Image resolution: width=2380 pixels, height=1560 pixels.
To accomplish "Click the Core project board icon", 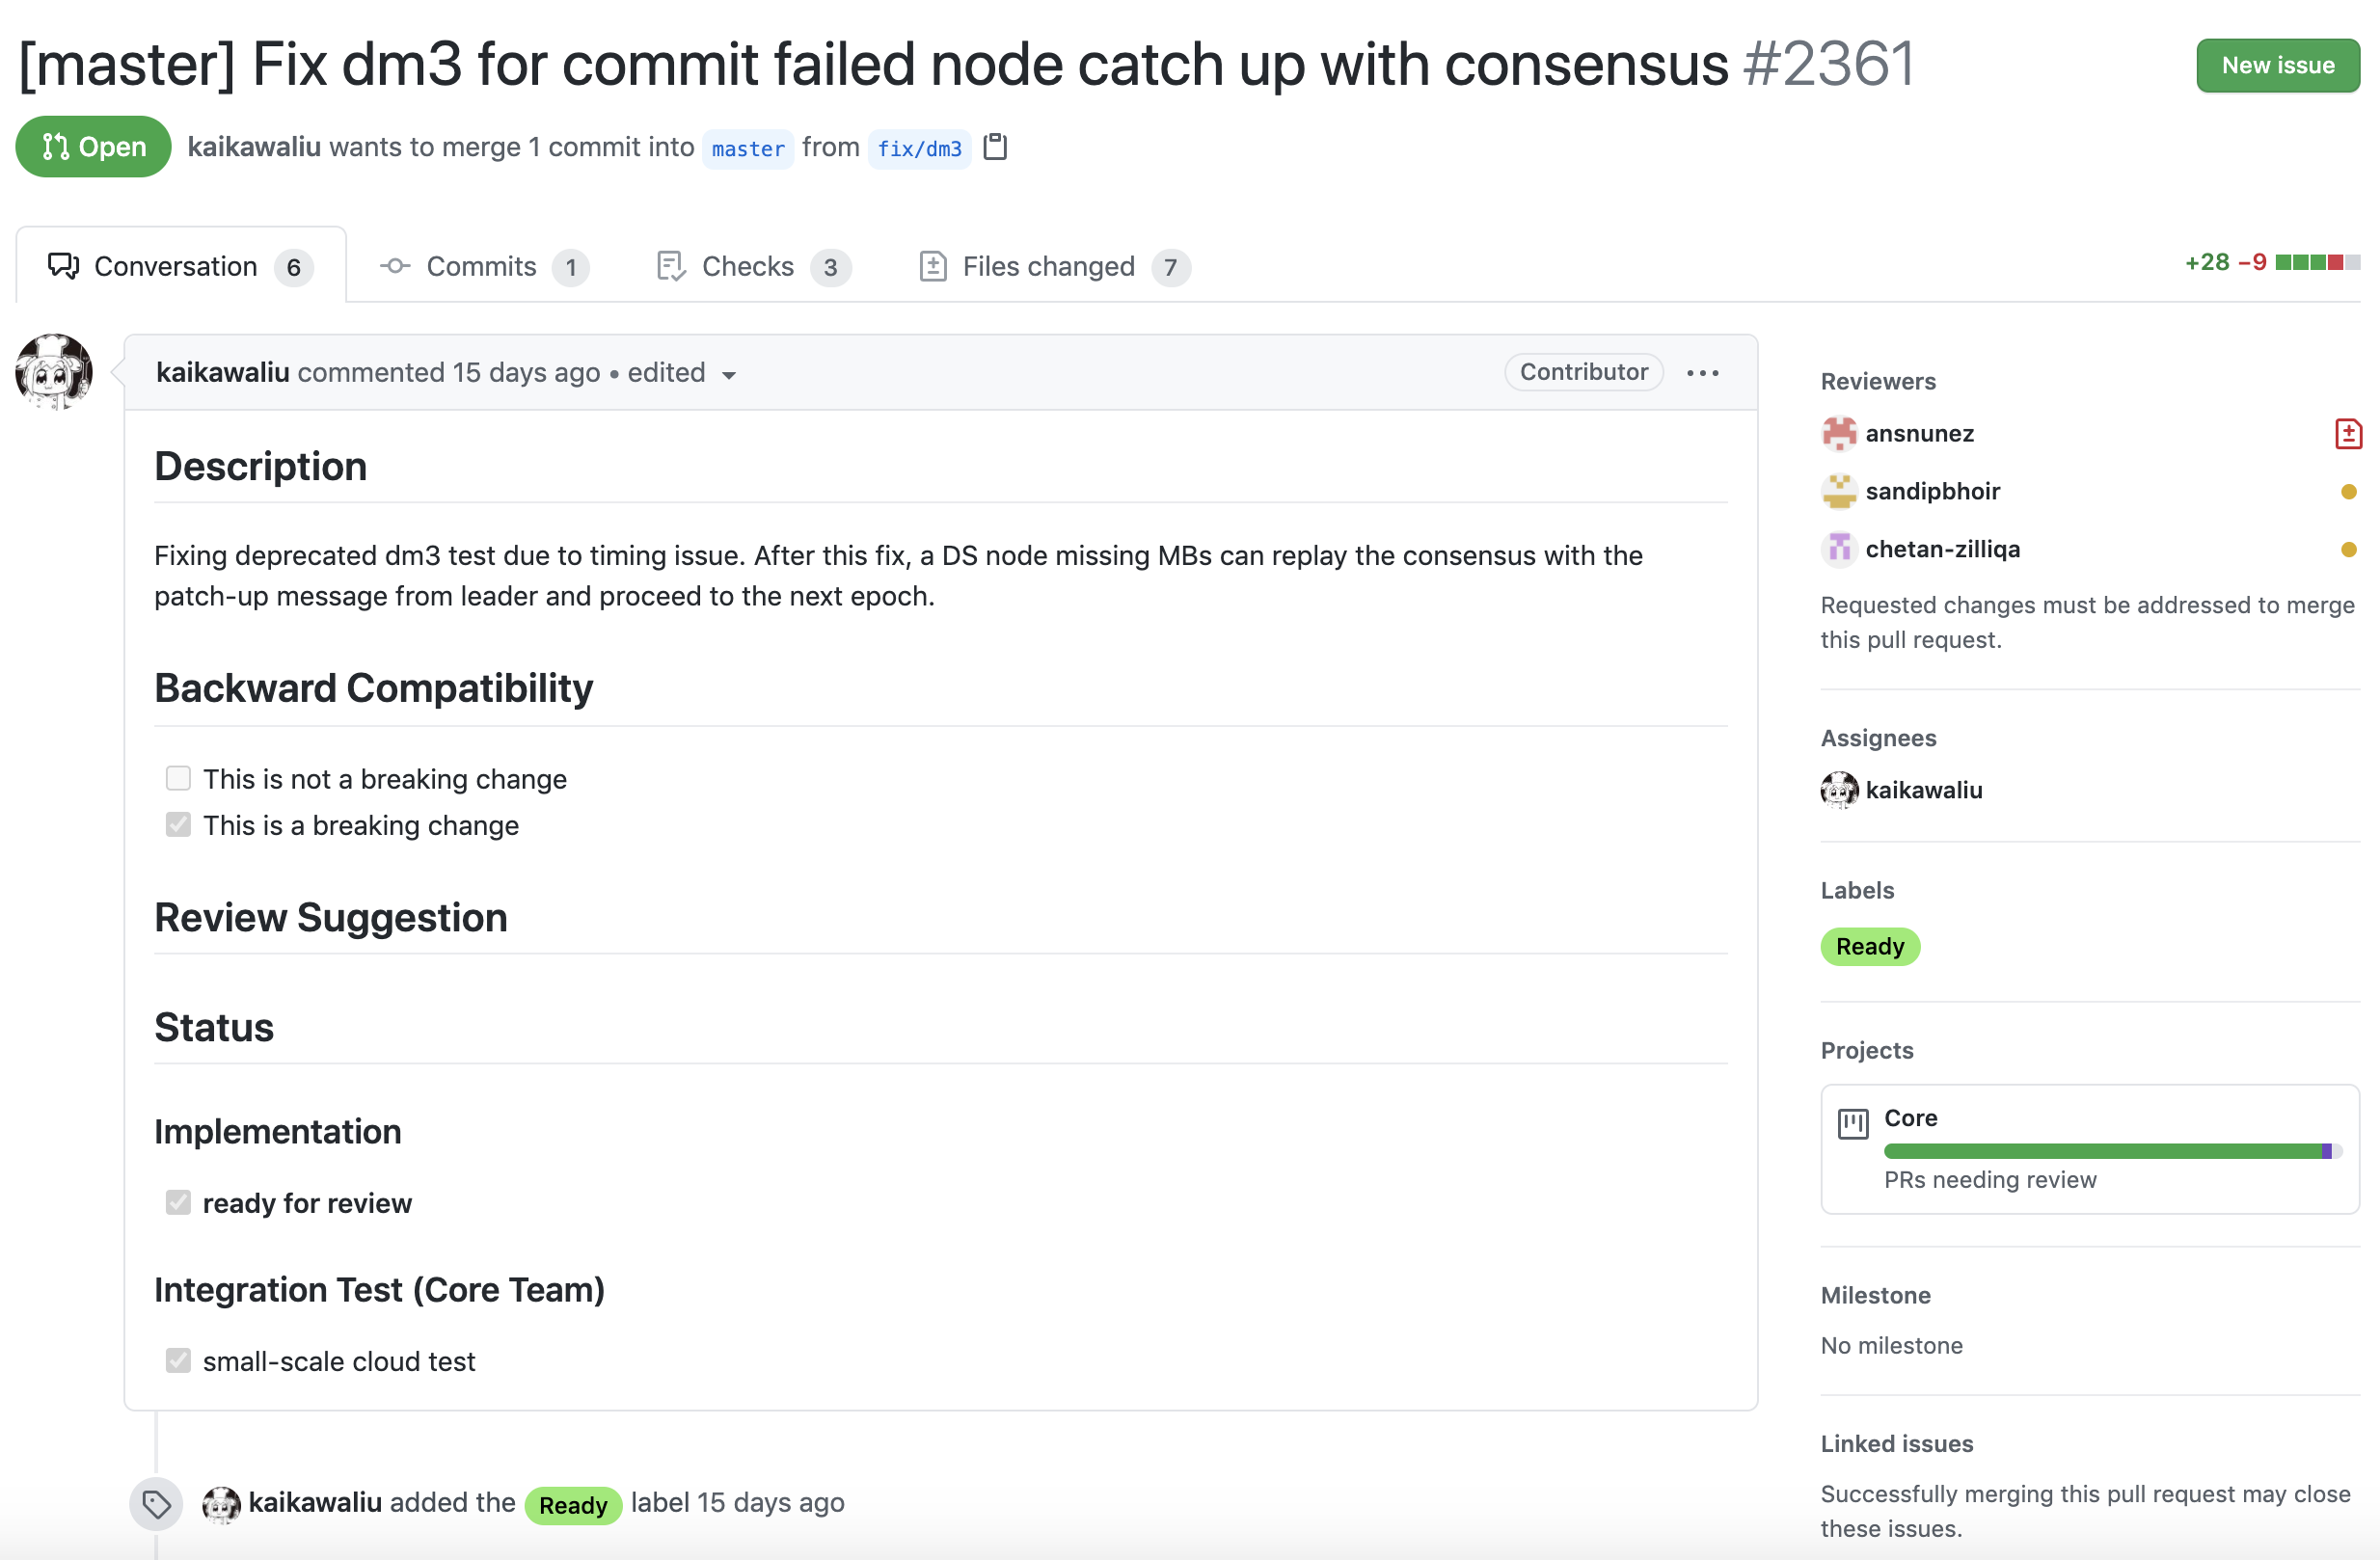I will pyautogui.click(x=1852, y=1123).
